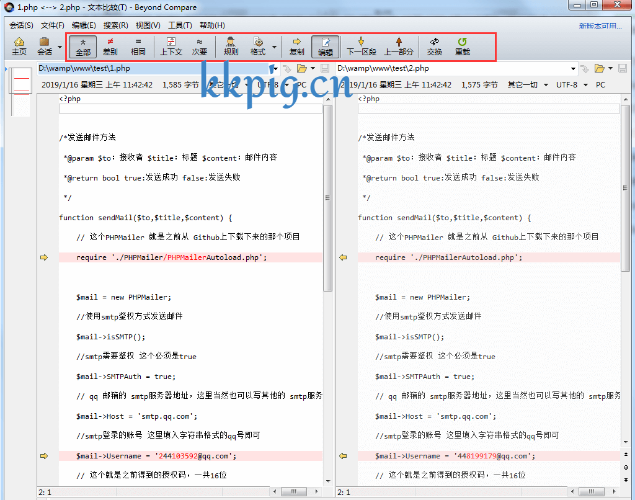Click the save icon for 2.php

[623, 68]
